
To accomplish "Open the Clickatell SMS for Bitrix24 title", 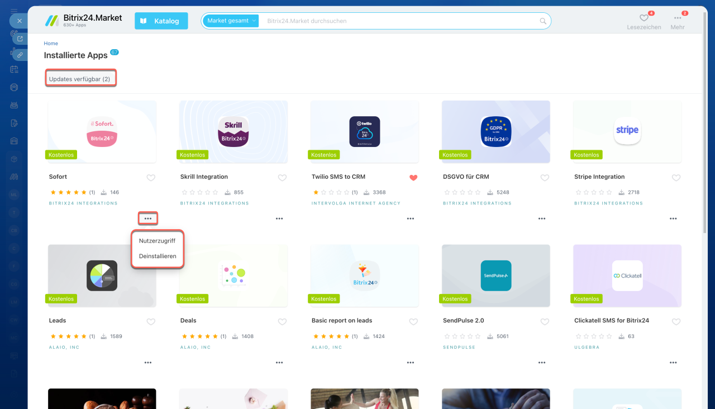I will click(x=612, y=321).
